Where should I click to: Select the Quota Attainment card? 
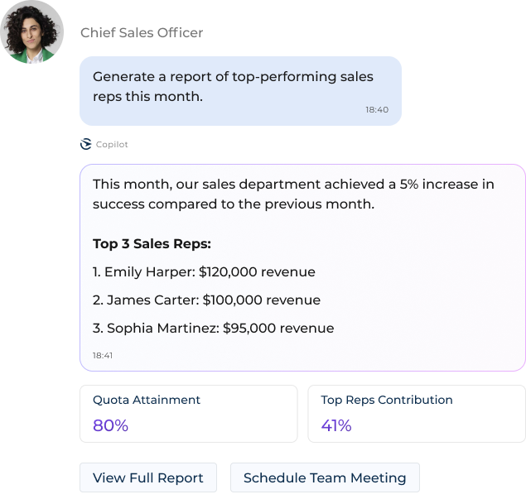tap(189, 413)
